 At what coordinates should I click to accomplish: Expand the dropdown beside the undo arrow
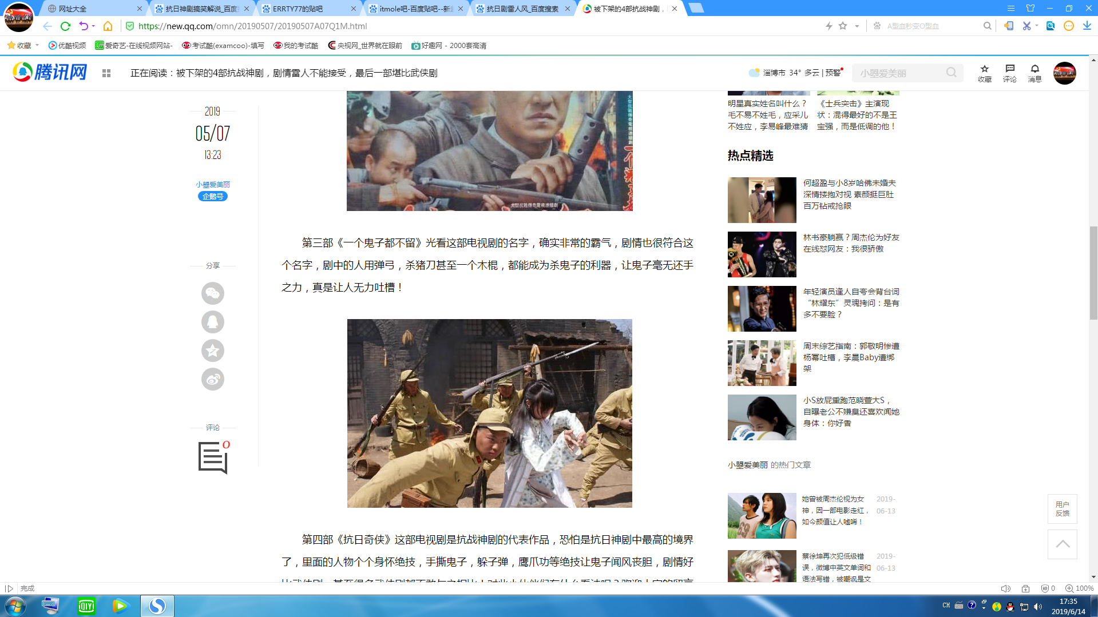tap(93, 26)
